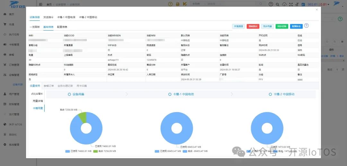Select the 卡槽-2 中国移动 step

click(x=281, y=94)
